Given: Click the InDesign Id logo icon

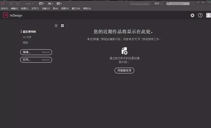Looking at the screenshot, I should pos(6,15).
